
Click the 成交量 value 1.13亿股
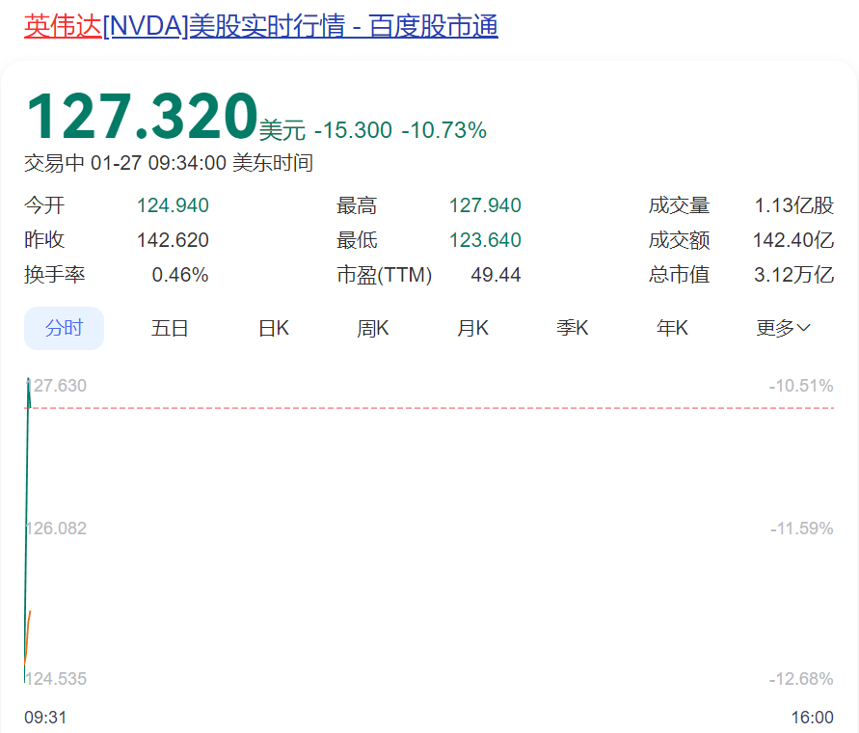coord(794,205)
